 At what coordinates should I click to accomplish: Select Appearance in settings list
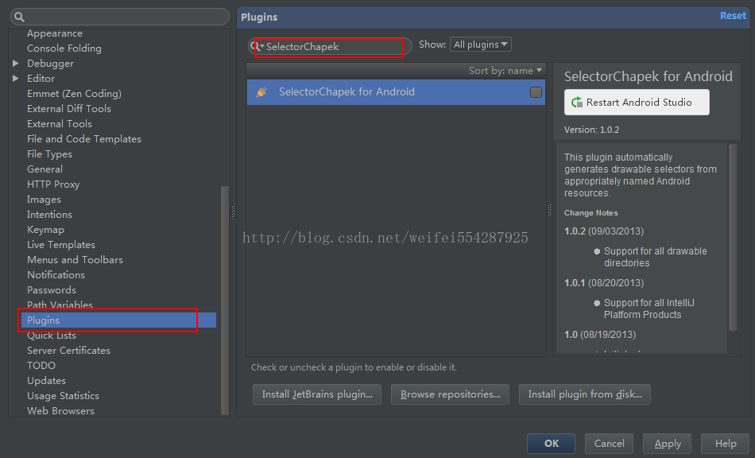point(55,33)
